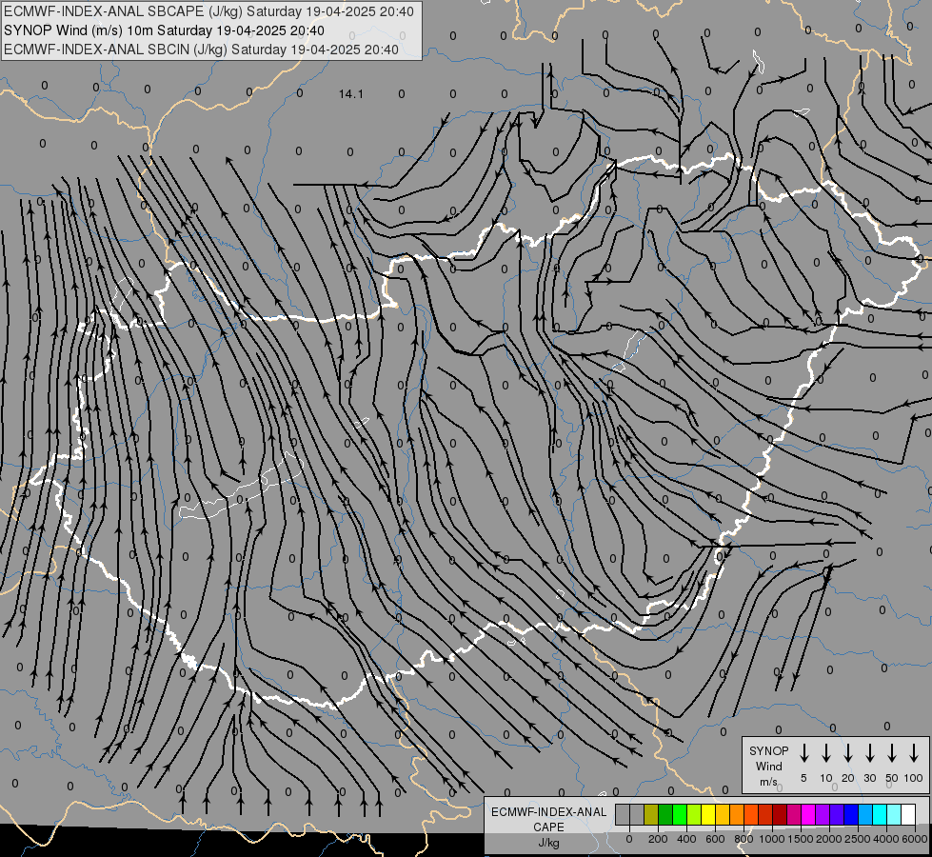Click the J/kg unit label
932x857 pixels.
click(548, 843)
